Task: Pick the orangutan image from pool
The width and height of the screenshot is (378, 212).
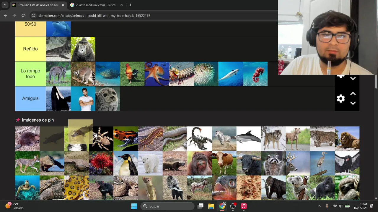Action: (199, 163)
